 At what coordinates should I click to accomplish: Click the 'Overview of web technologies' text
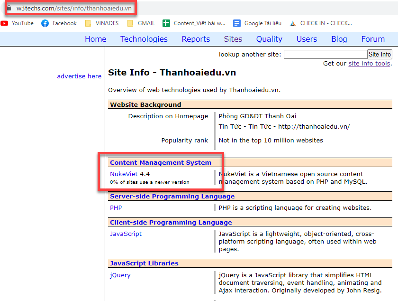click(x=194, y=90)
